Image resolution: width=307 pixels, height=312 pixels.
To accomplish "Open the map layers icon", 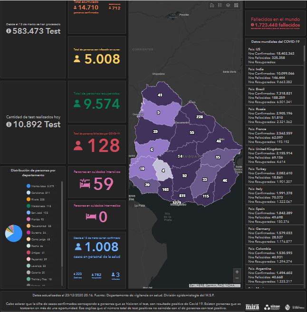I will 229,5.
